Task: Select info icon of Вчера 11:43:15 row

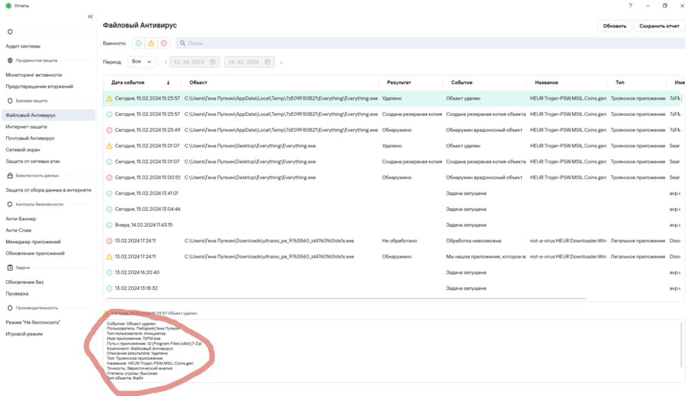Action: click(109, 225)
